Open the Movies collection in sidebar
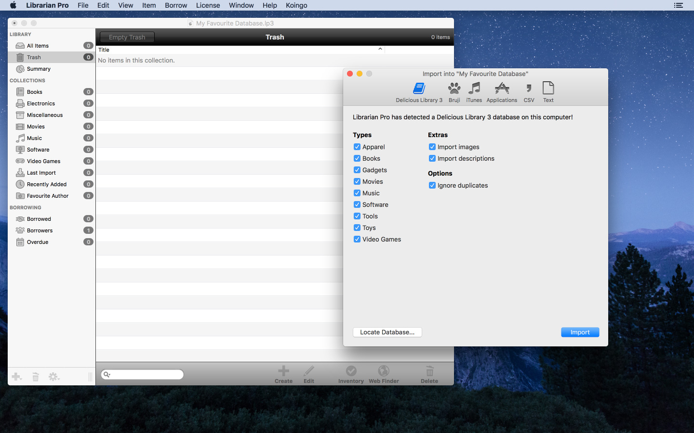694x433 pixels. click(x=52, y=127)
